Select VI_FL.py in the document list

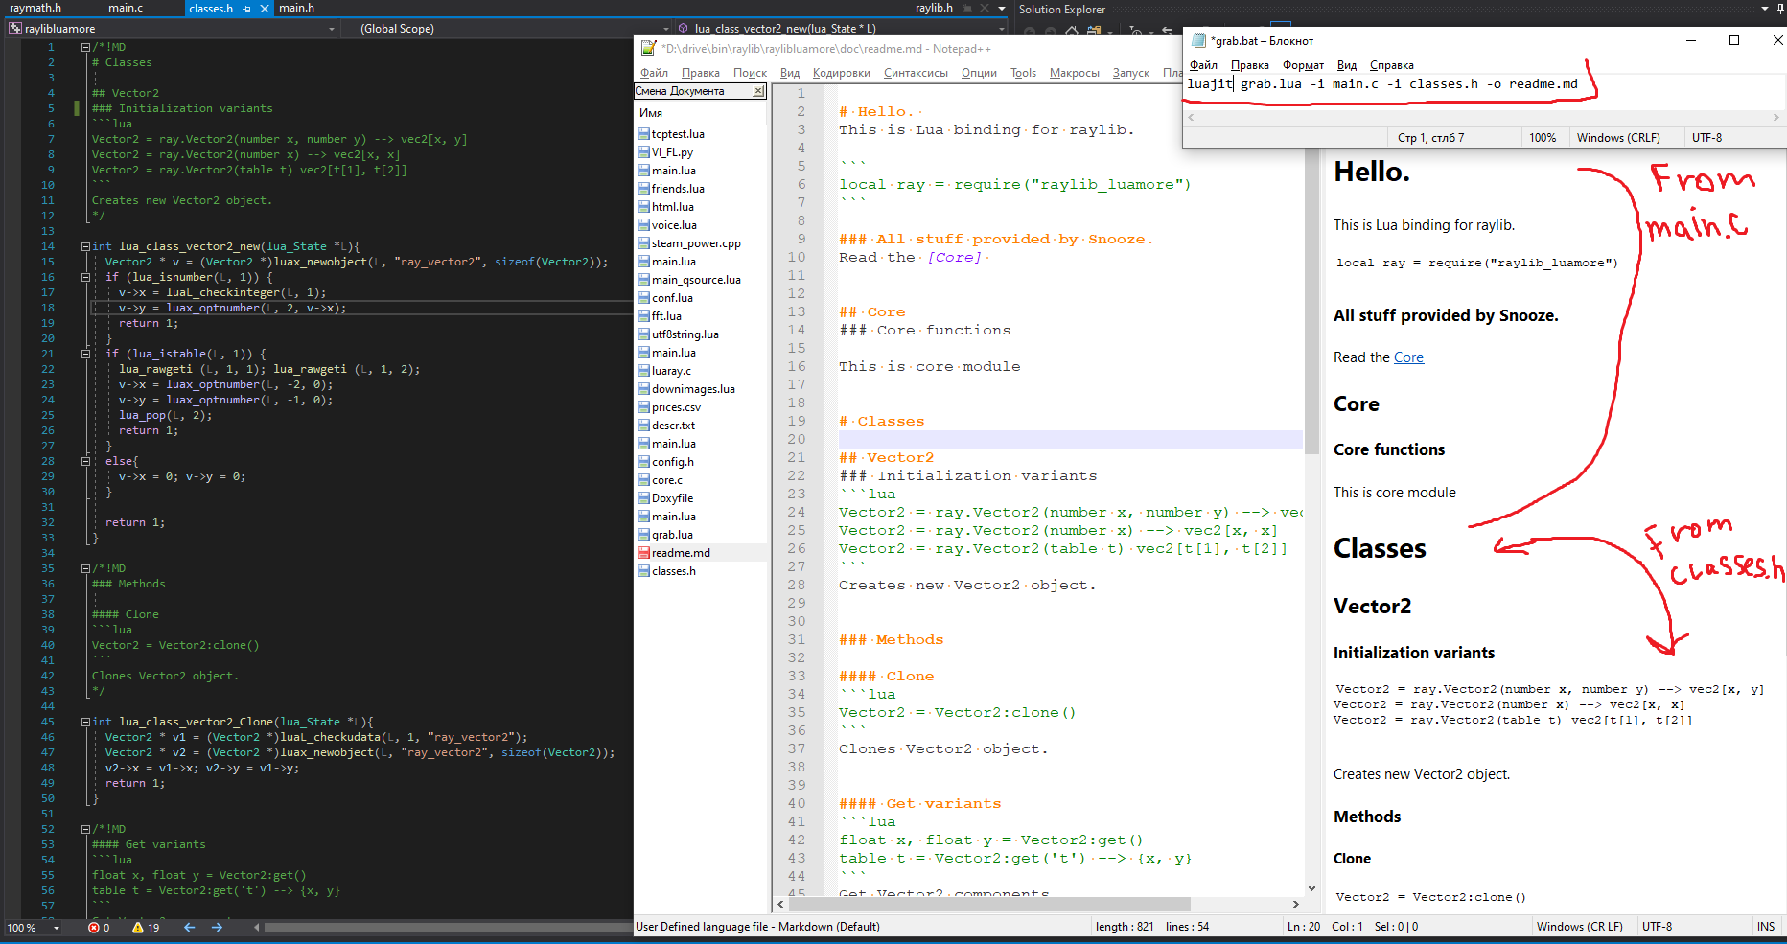(x=672, y=152)
